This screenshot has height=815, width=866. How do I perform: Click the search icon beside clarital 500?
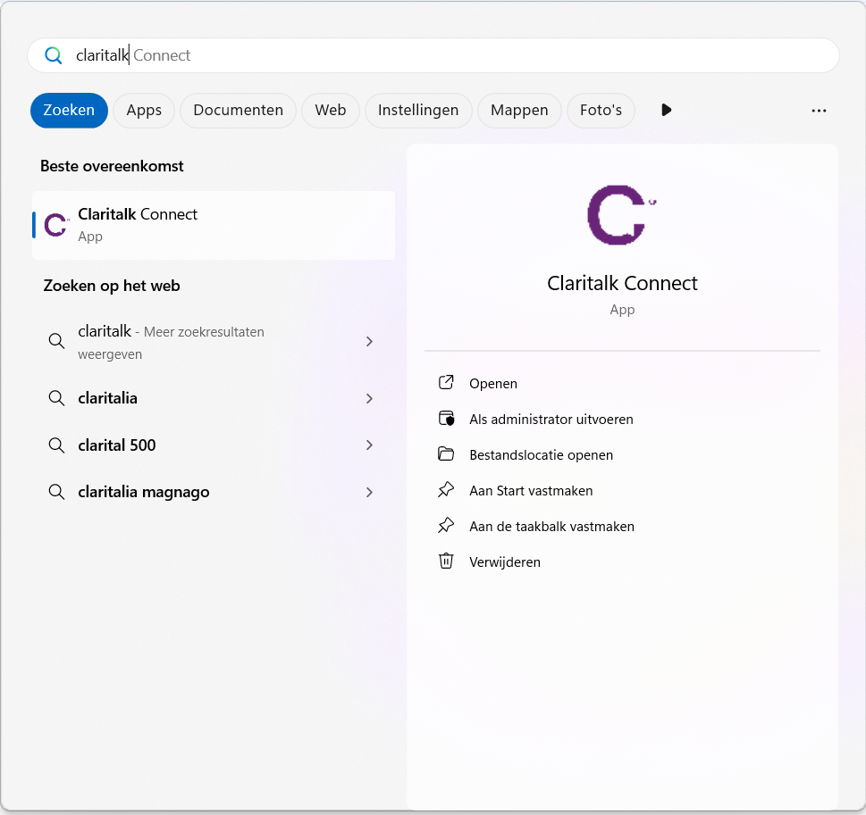[x=56, y=445]
